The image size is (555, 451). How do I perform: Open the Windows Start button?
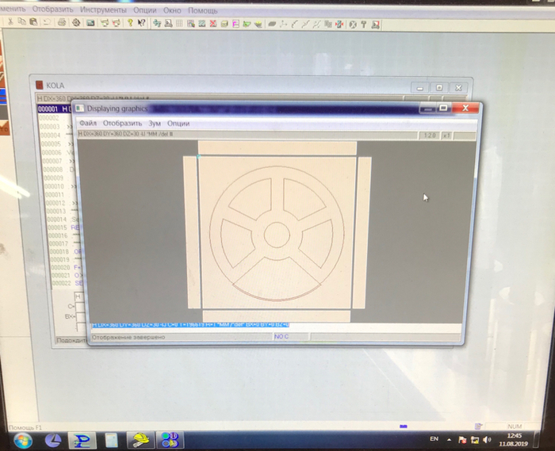pyautogui.click(x=23, y=441)
